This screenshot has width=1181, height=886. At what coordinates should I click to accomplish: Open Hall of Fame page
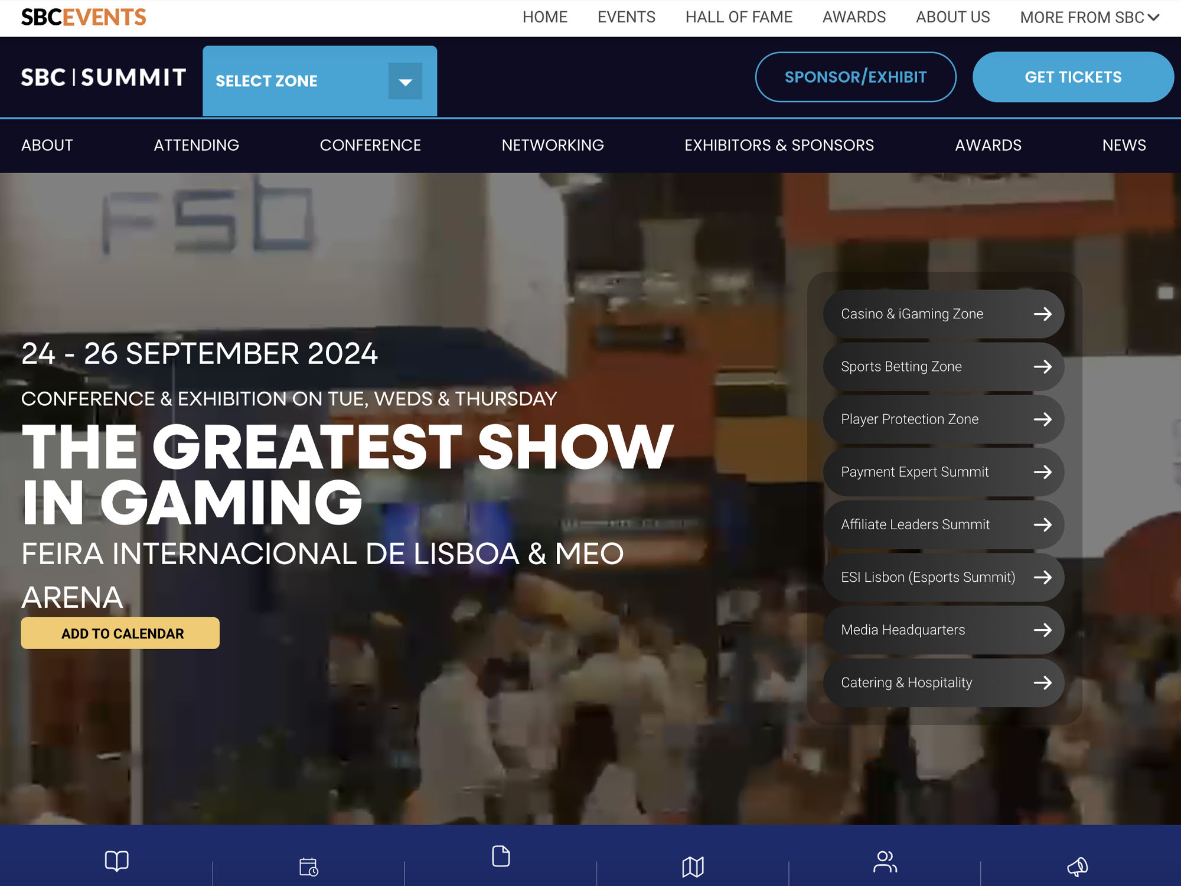(739, 17)
